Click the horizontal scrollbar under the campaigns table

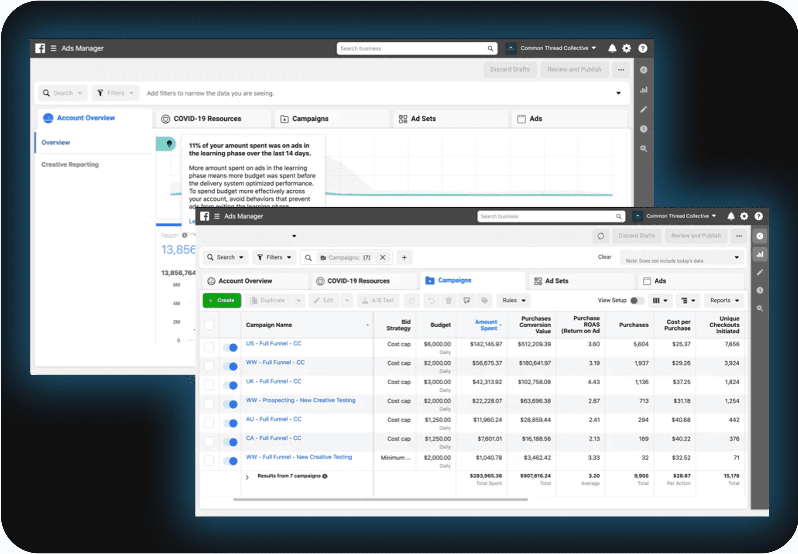(380, 500)
